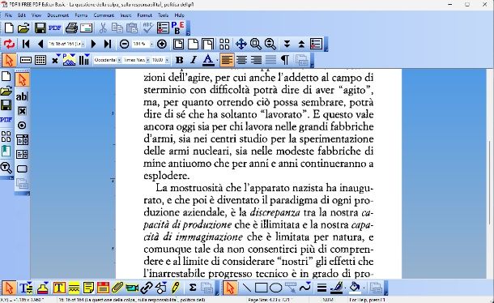Toggle paragraph marks display
Screen dimensions: 494x303
click(284, 60)
